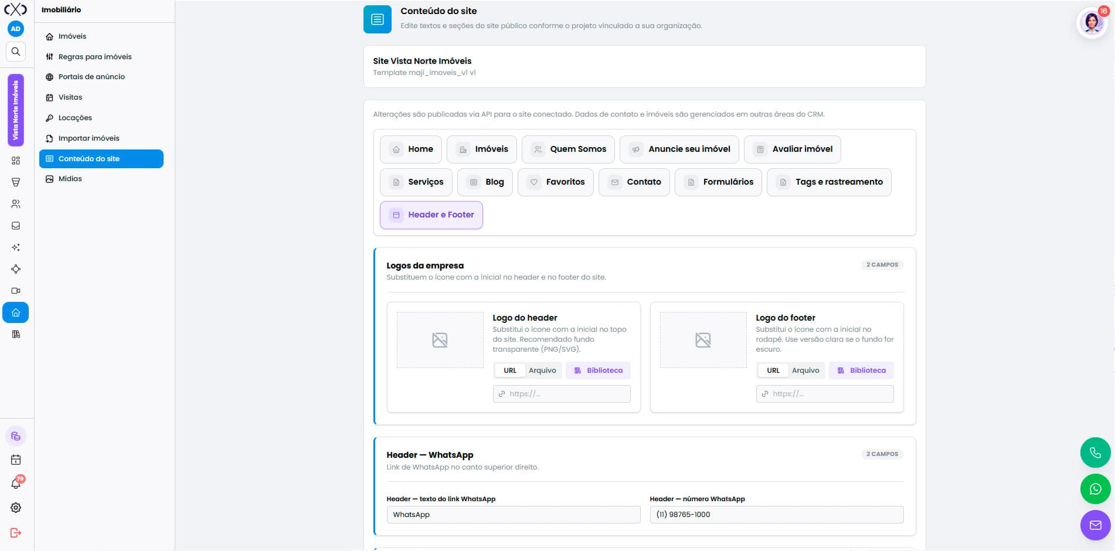The image size is (1115, 551).
Task: Open the user profile avatar
Action: click(1092, 23)
